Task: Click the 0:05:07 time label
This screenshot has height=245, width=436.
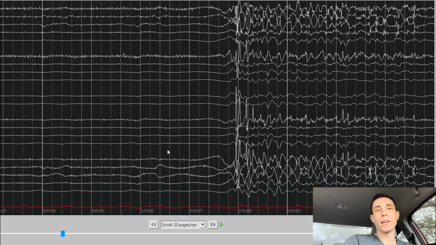Action: (196, 211)
